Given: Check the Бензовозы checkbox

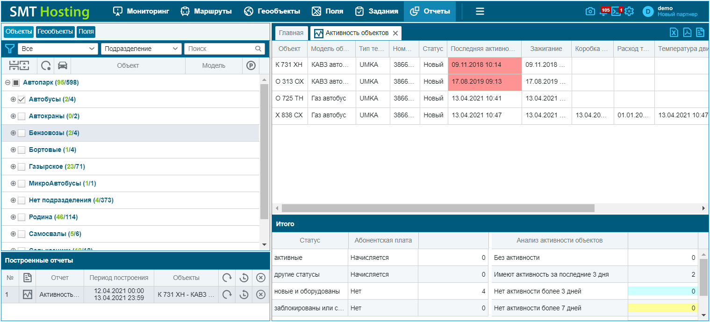Looking at the screenshot, I should [22, 133].
